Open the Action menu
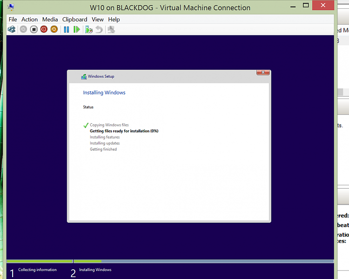The width and height of the screenshot is (349, 279). [29, 20]
